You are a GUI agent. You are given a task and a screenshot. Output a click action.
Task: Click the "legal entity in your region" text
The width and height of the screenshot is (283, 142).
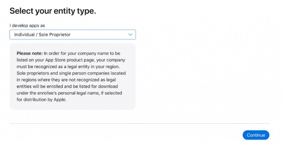(93, 66)
